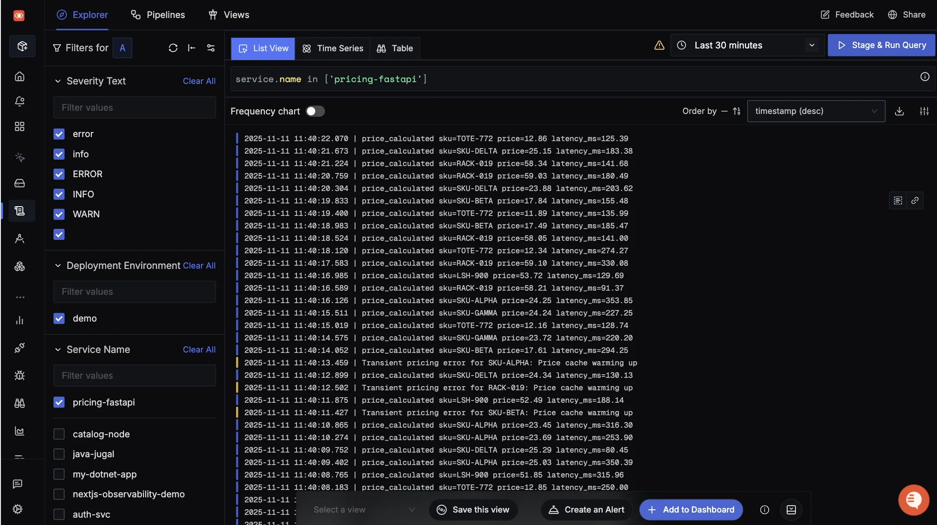Enable the catalog-node service checkbox
Screen dimensions: 937x525
coord(59,434)
